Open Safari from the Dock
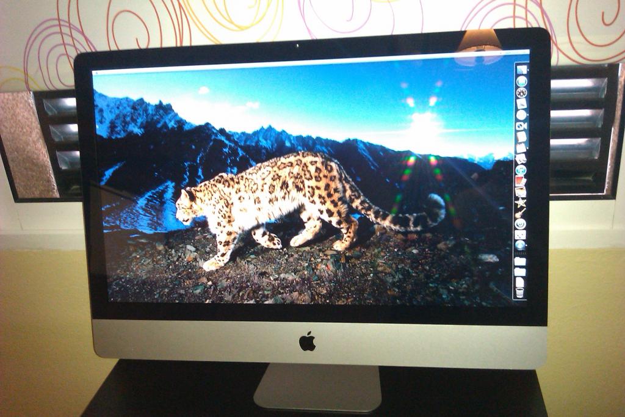 point(522,115)
